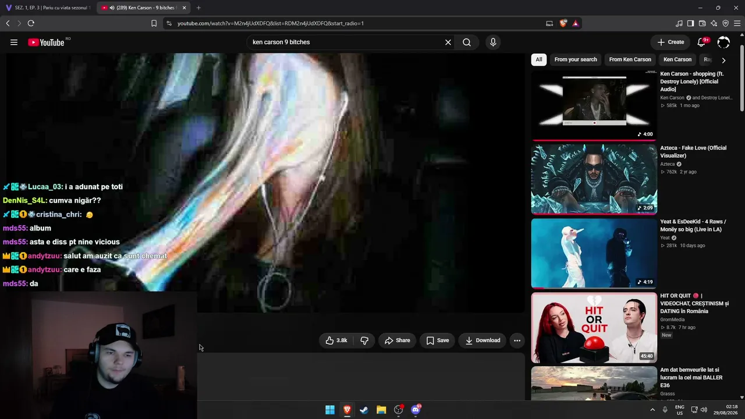Open the HIT OR QUIT video title

click(694, 303)
